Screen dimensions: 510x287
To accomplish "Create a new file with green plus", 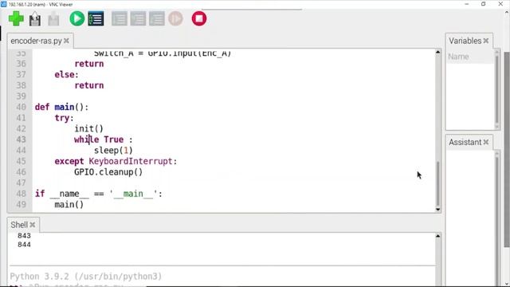I will (16, 18).
